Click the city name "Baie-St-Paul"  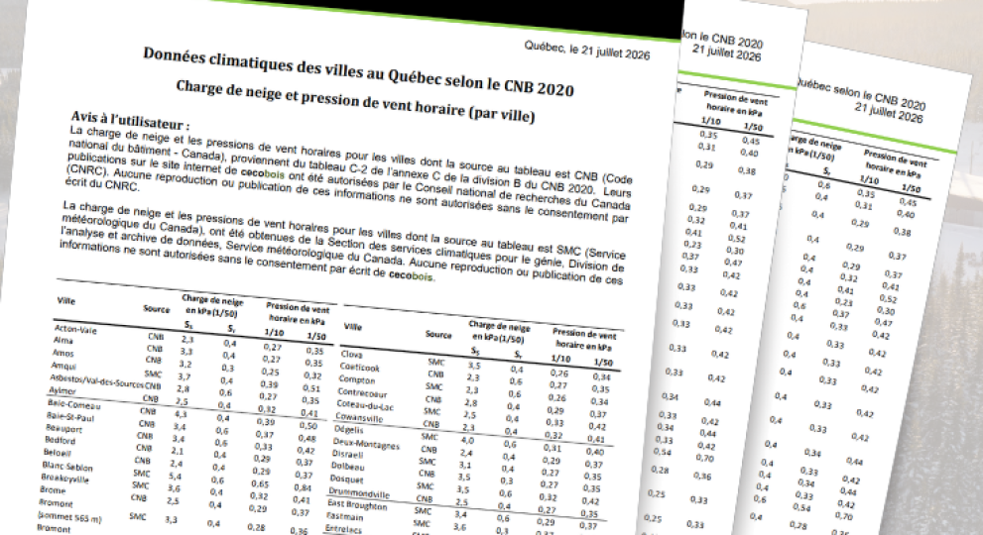tap(69, 416)
